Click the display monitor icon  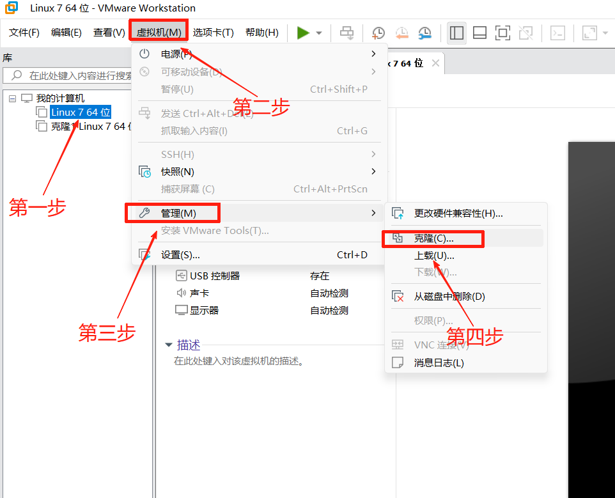pos(181,310)
